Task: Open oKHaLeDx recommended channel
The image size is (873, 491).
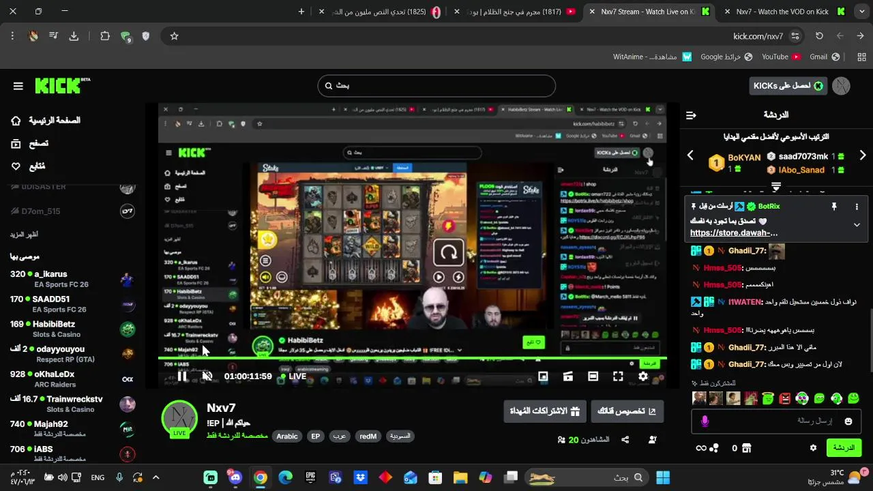Action: (x=73, y=379)
